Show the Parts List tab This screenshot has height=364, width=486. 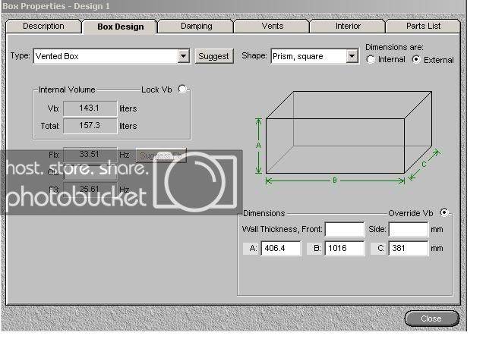tap(423, 27)
